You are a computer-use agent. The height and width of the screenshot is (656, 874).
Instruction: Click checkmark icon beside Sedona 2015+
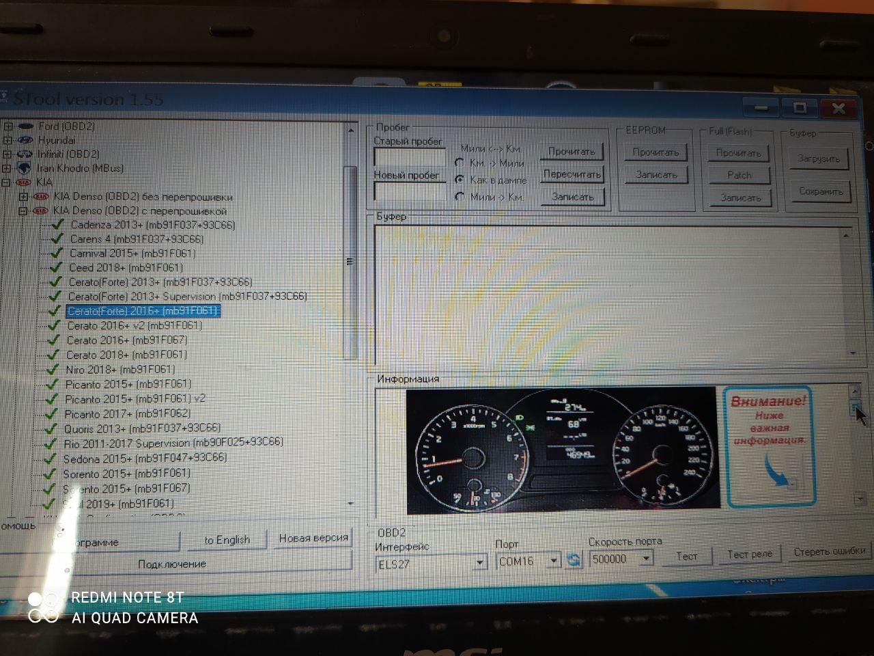tap(50, 459)
